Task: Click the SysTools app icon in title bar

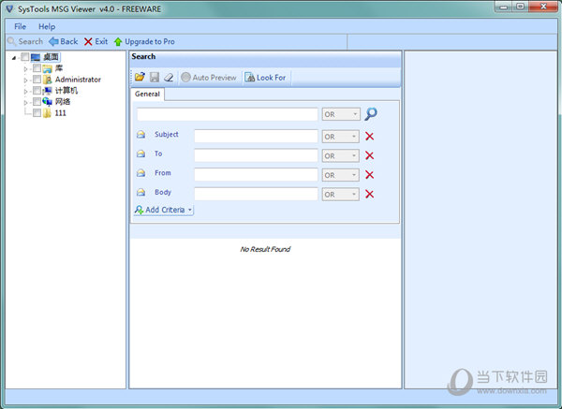Action: tap(10, 9)
